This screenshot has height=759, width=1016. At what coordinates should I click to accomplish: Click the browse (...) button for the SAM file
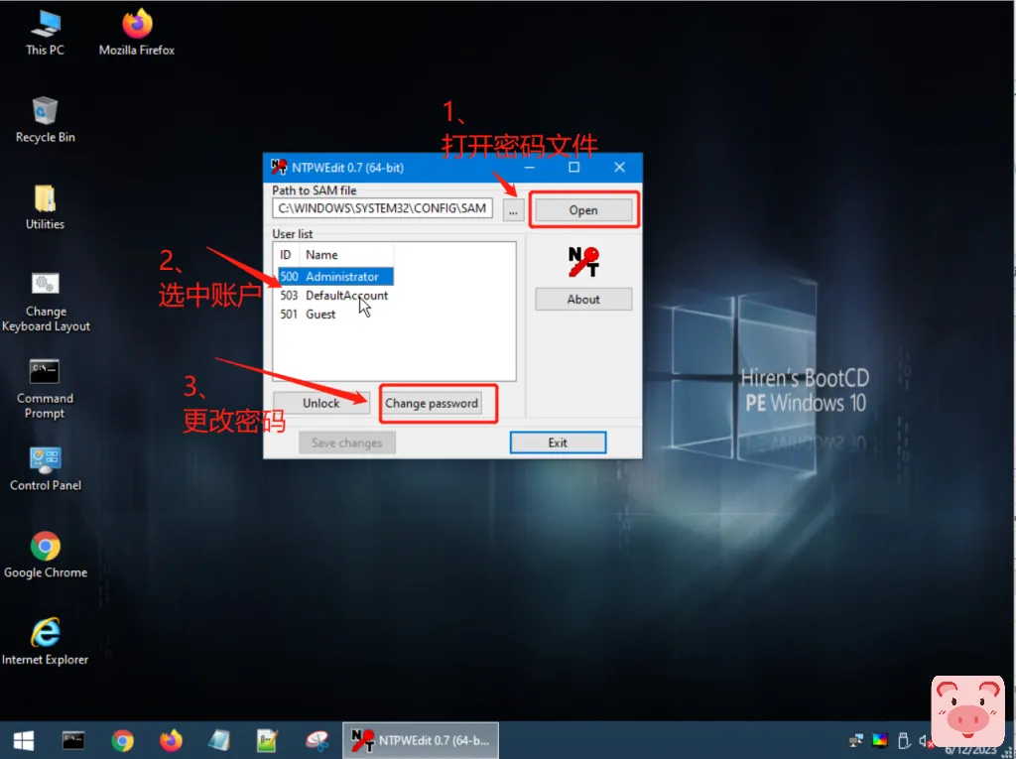pyautogui.click(x=513, y=210)
